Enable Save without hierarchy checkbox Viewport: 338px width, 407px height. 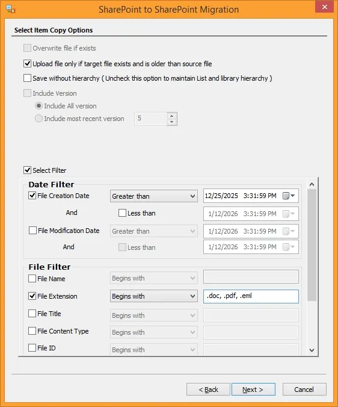27,78
